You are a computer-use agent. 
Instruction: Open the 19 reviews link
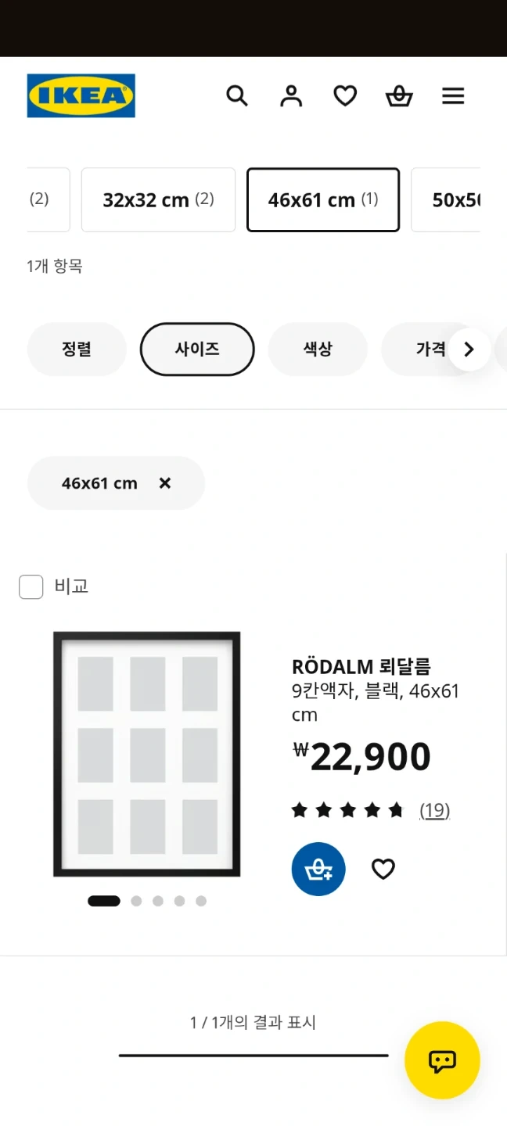coord(435,810)
